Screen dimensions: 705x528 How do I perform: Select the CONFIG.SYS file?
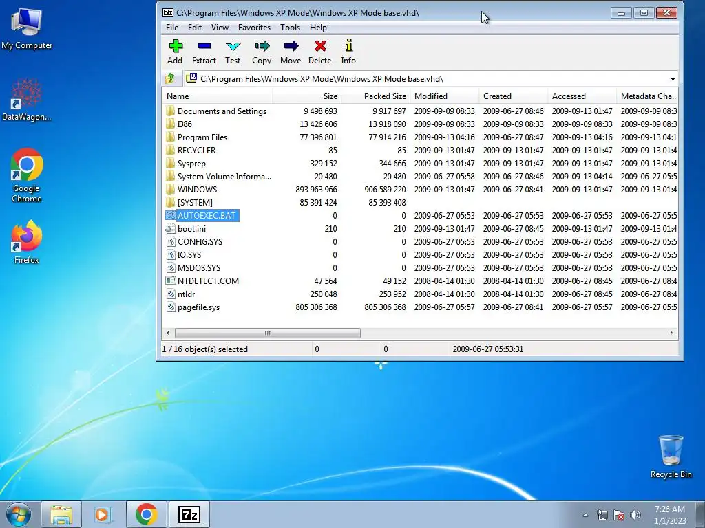point(194,241)
